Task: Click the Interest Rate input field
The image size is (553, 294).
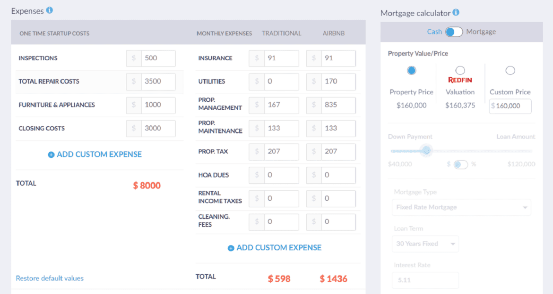Action: pos(425,280)
